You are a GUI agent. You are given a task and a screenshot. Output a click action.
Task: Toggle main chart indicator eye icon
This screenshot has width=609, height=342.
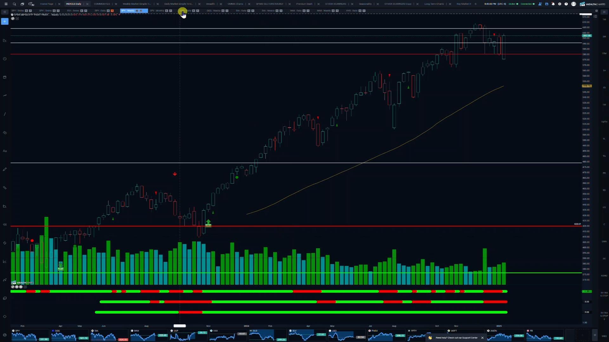click(13, 18)
